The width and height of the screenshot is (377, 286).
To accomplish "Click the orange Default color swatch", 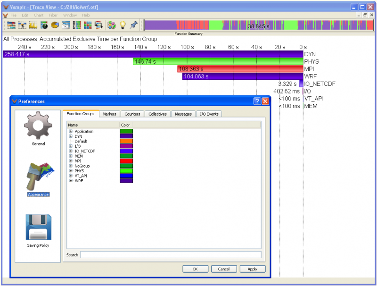I will pos(126,141).
